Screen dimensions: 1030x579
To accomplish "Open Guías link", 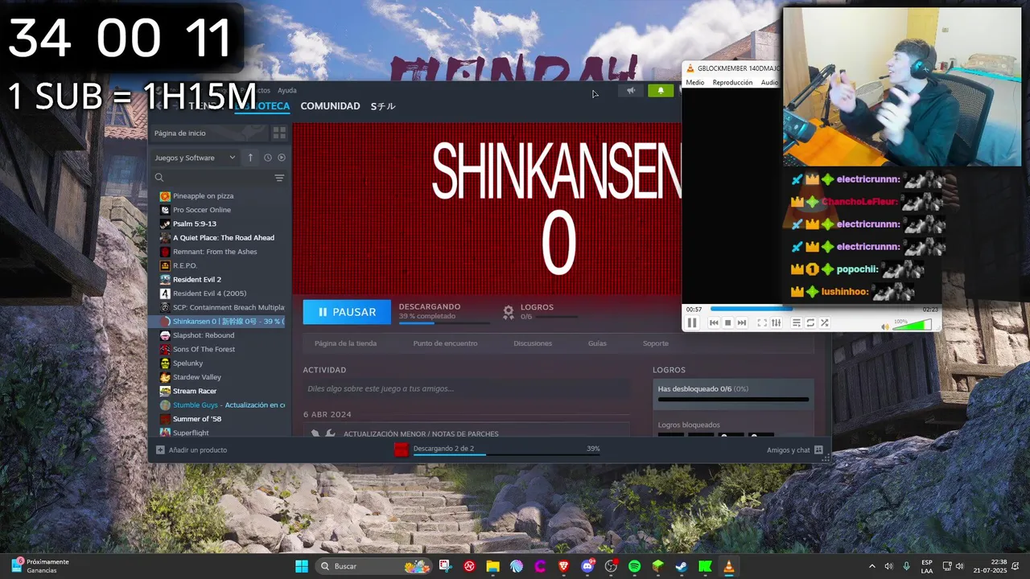I will point(597,343).
